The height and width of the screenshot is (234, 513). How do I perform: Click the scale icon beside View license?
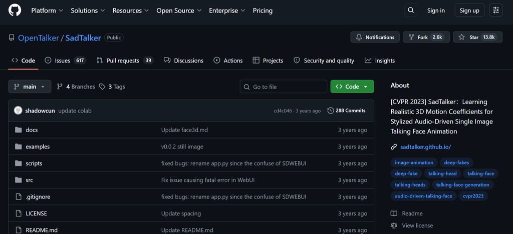pos(394,225)
